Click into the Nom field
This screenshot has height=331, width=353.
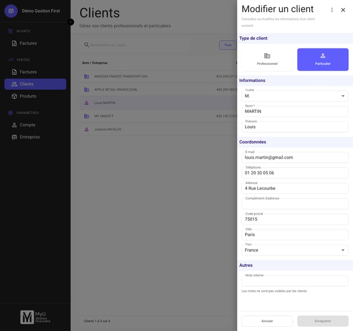coord(295,111)
